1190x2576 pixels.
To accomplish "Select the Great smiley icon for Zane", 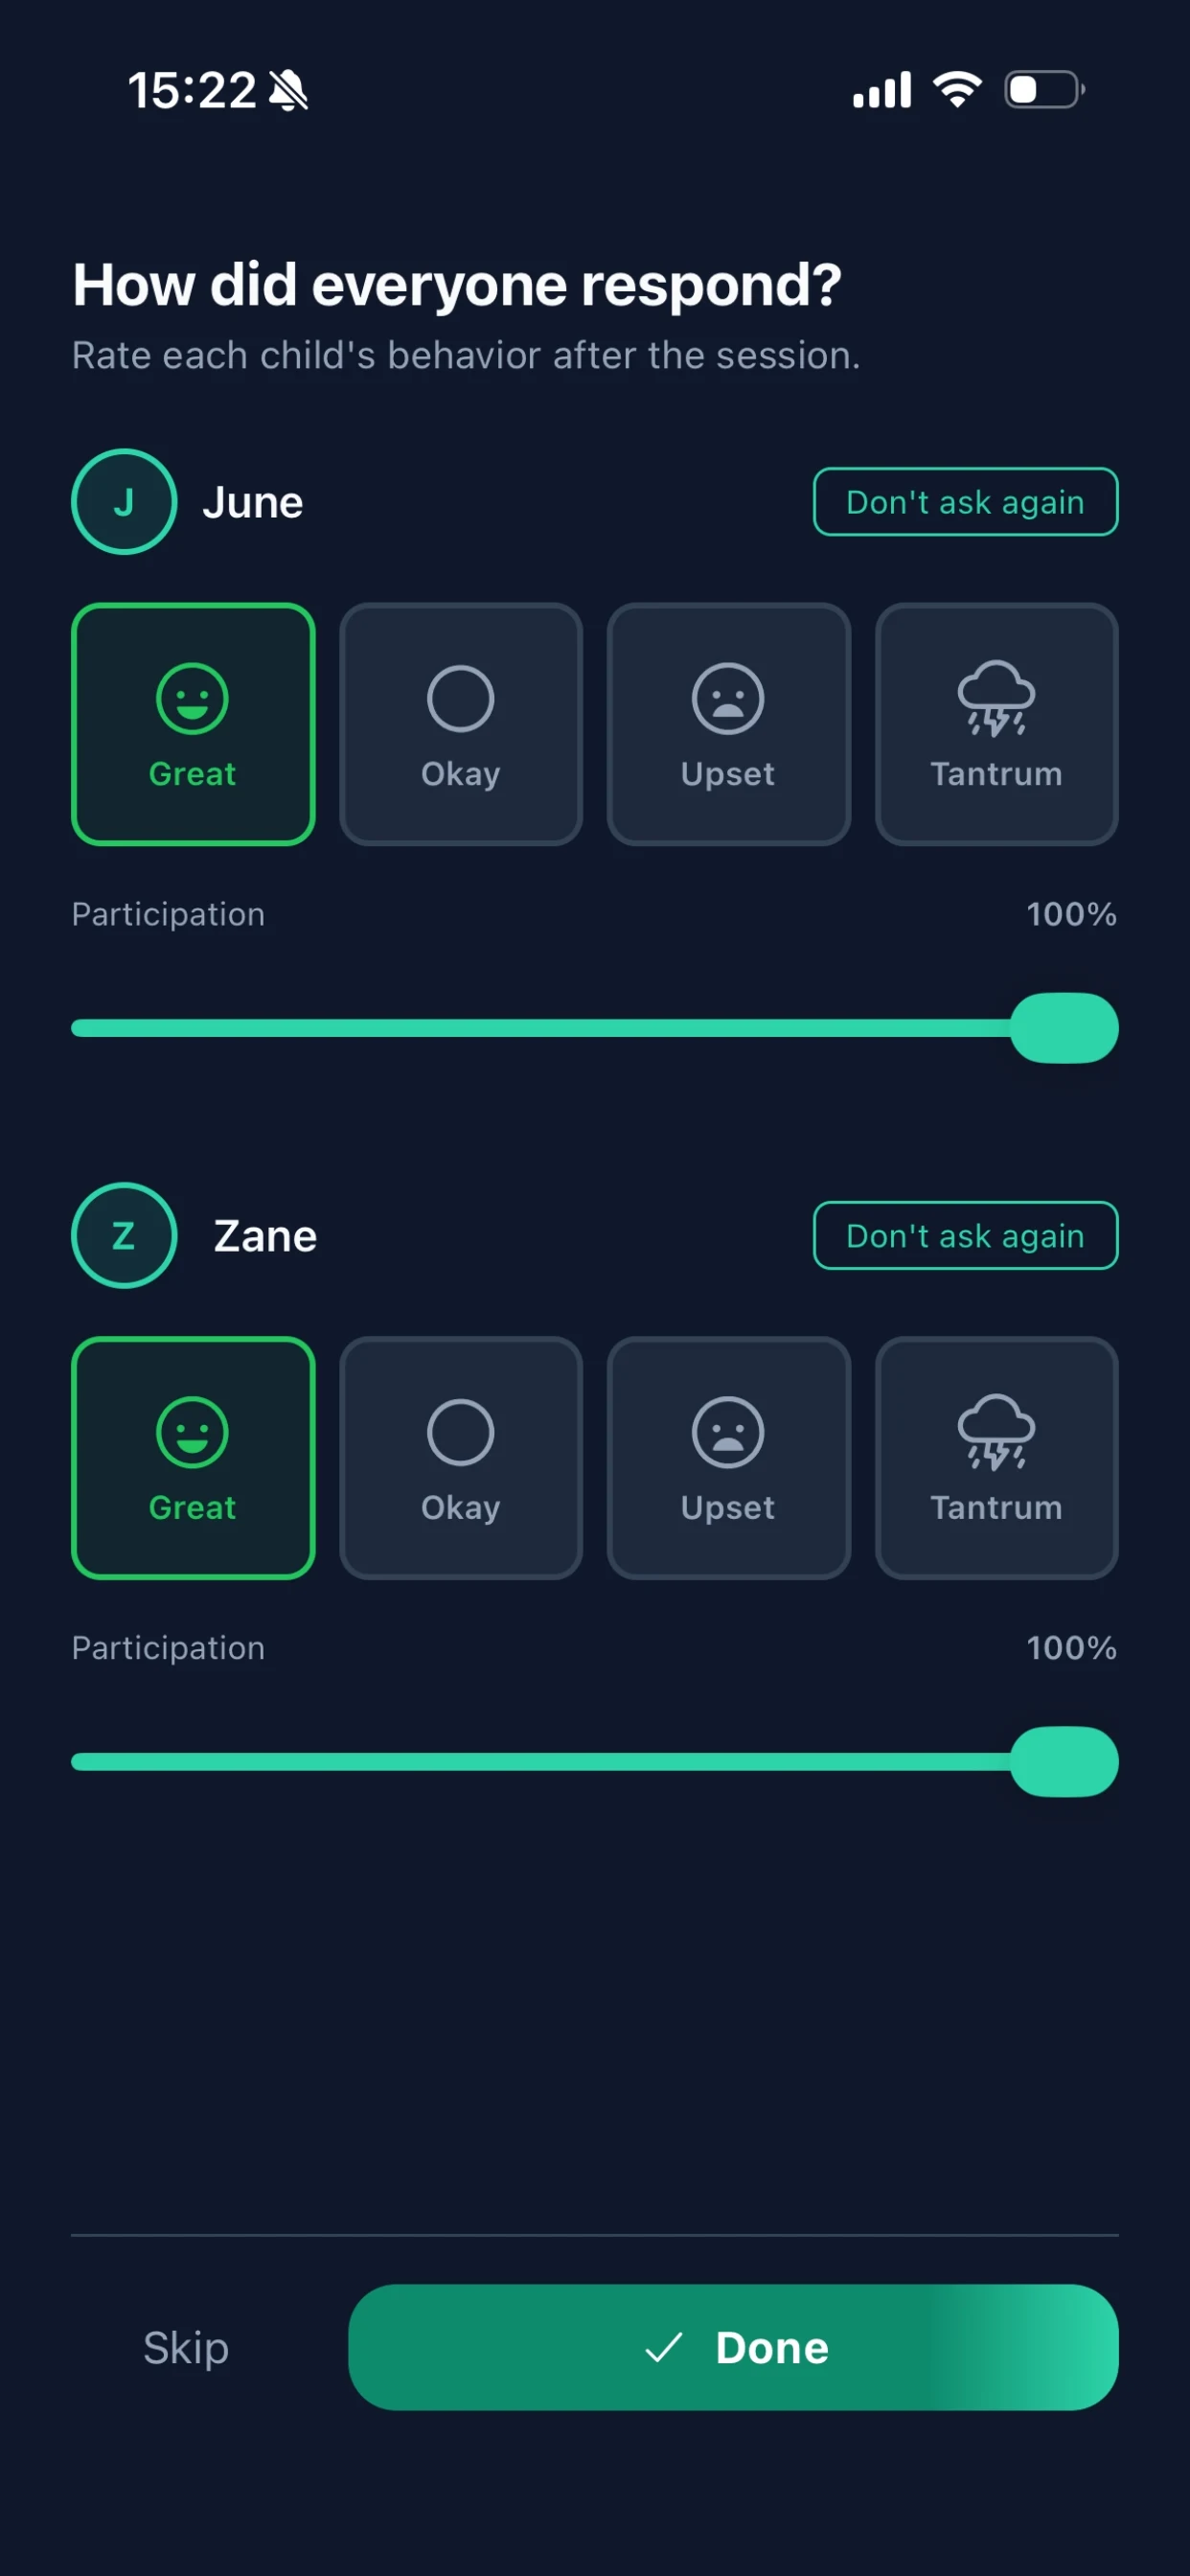I will (x=193, y=1432).
